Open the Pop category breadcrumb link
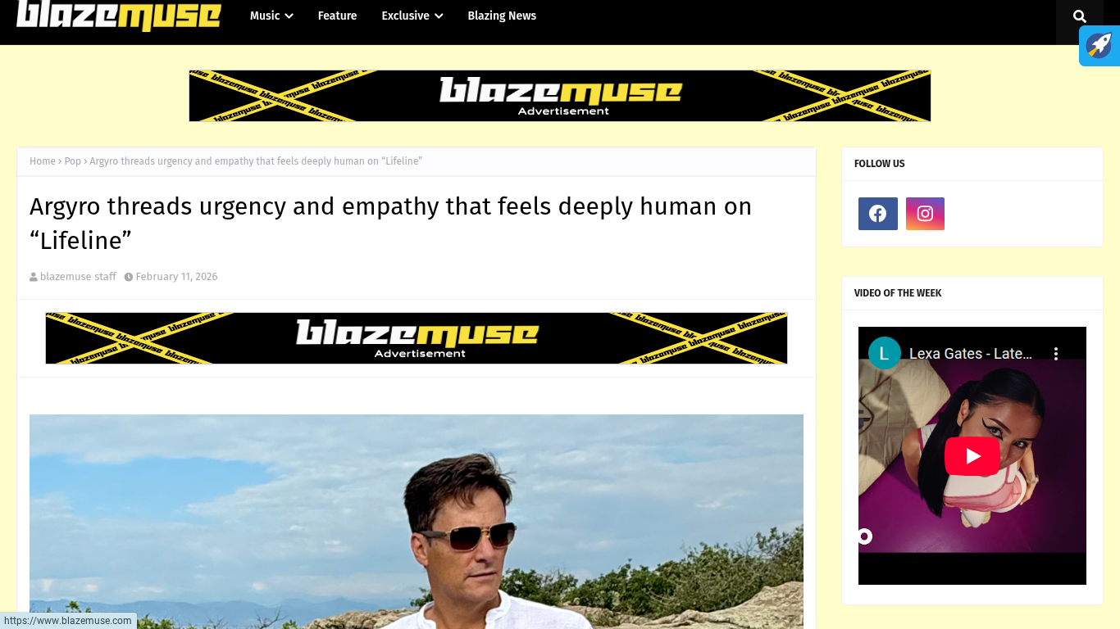 point(73,161)
